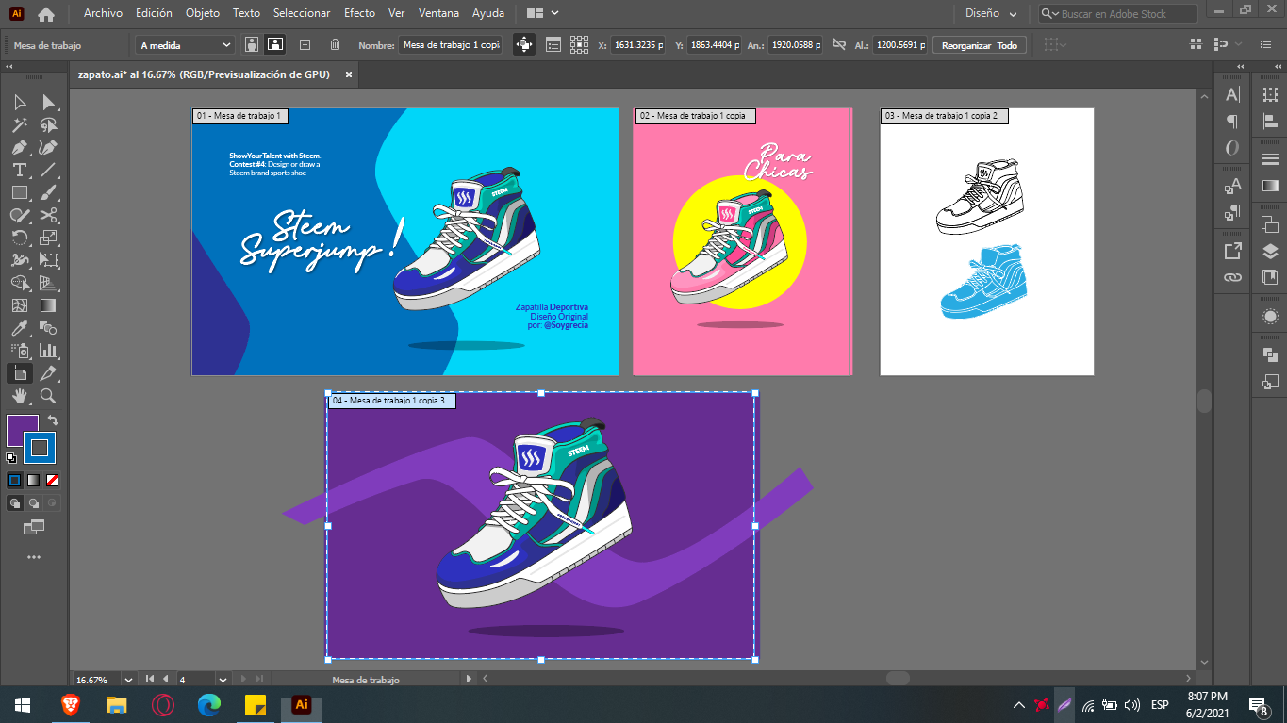Open the arrange documents dropdown
Viewport: 1287px width, 723px height.
pos(542,13)
